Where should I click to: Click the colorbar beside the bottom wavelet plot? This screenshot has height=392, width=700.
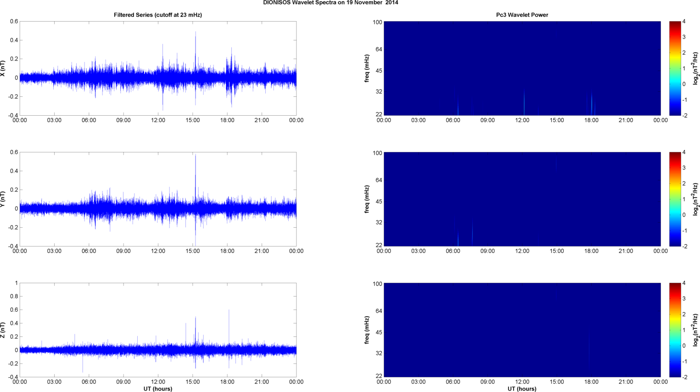coord(675,330)
